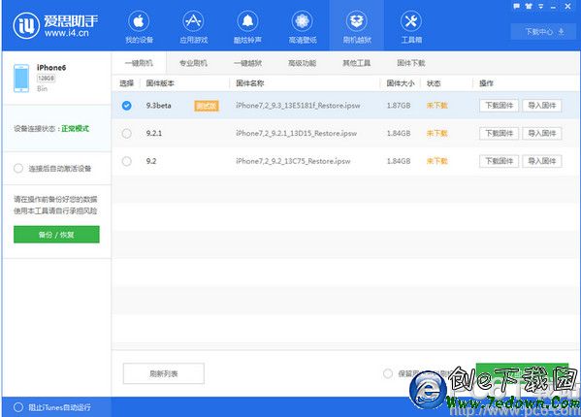The image size is (581, 417).
Task: Switch to the 固件下载 tab
Action: 411,63
